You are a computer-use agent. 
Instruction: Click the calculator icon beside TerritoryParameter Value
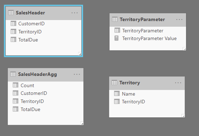coord(116,38)
